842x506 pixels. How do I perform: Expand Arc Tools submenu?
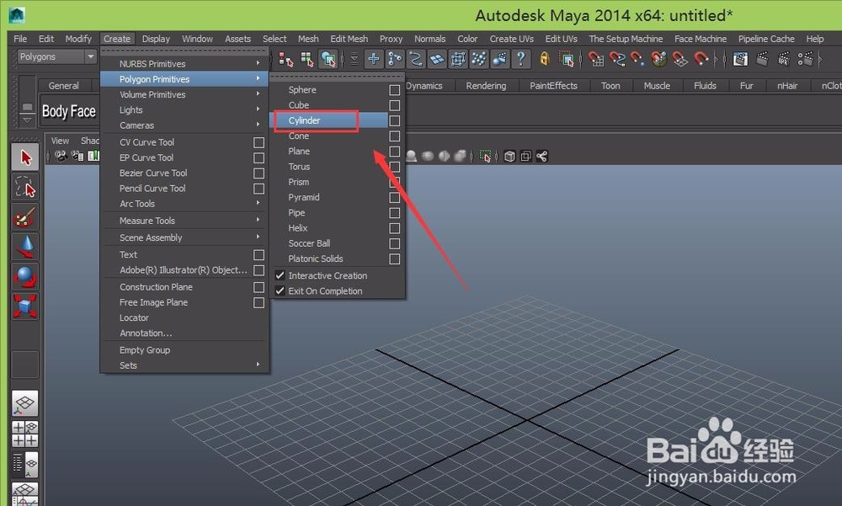(184, 204)
